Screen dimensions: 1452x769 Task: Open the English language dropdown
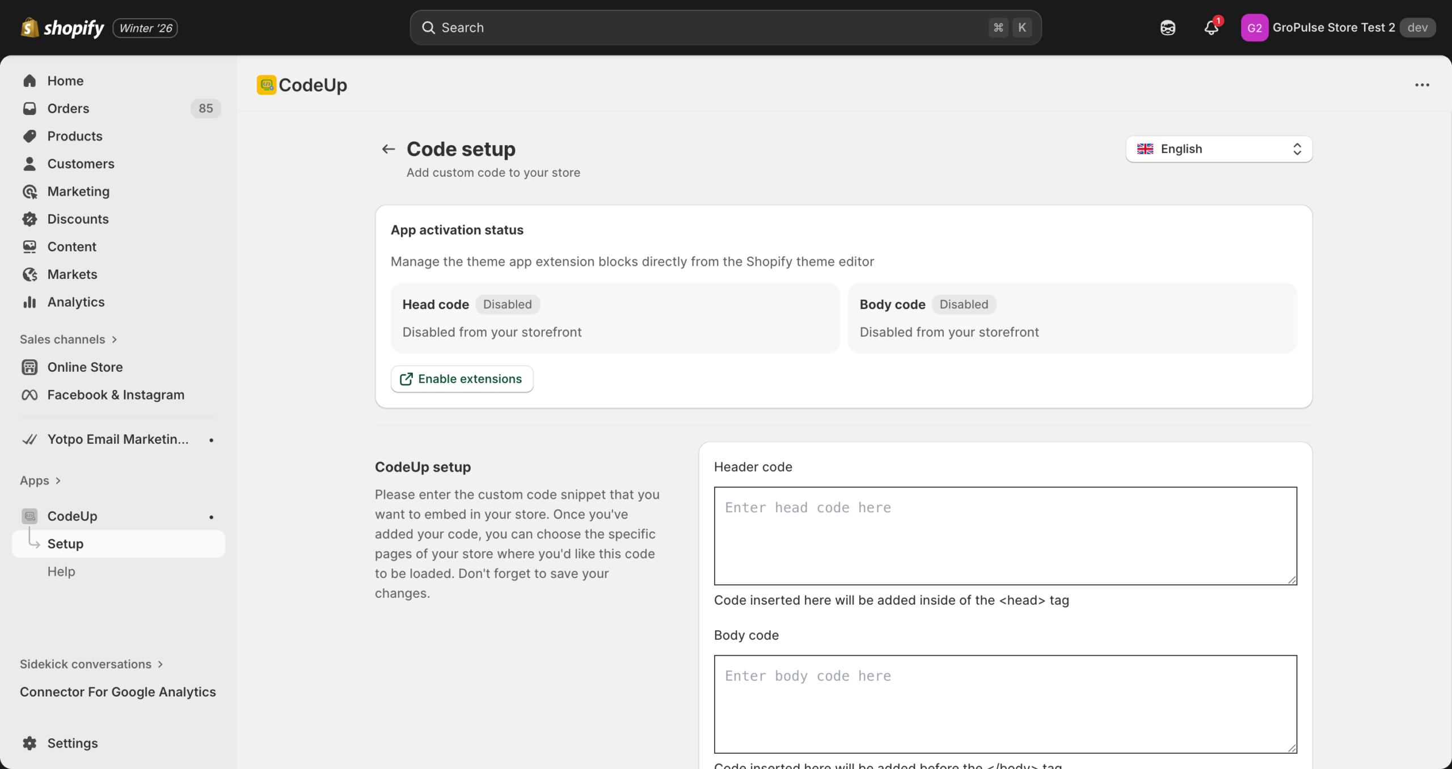coord(1218,148)
